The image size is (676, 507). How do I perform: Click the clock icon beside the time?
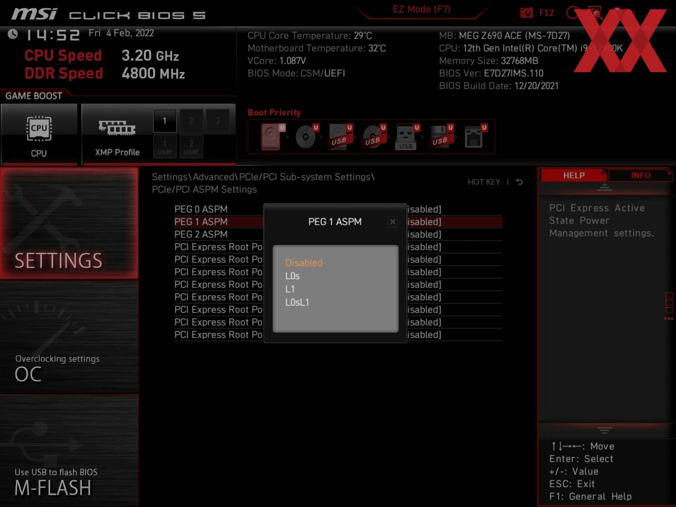click(x=13, y=34)
